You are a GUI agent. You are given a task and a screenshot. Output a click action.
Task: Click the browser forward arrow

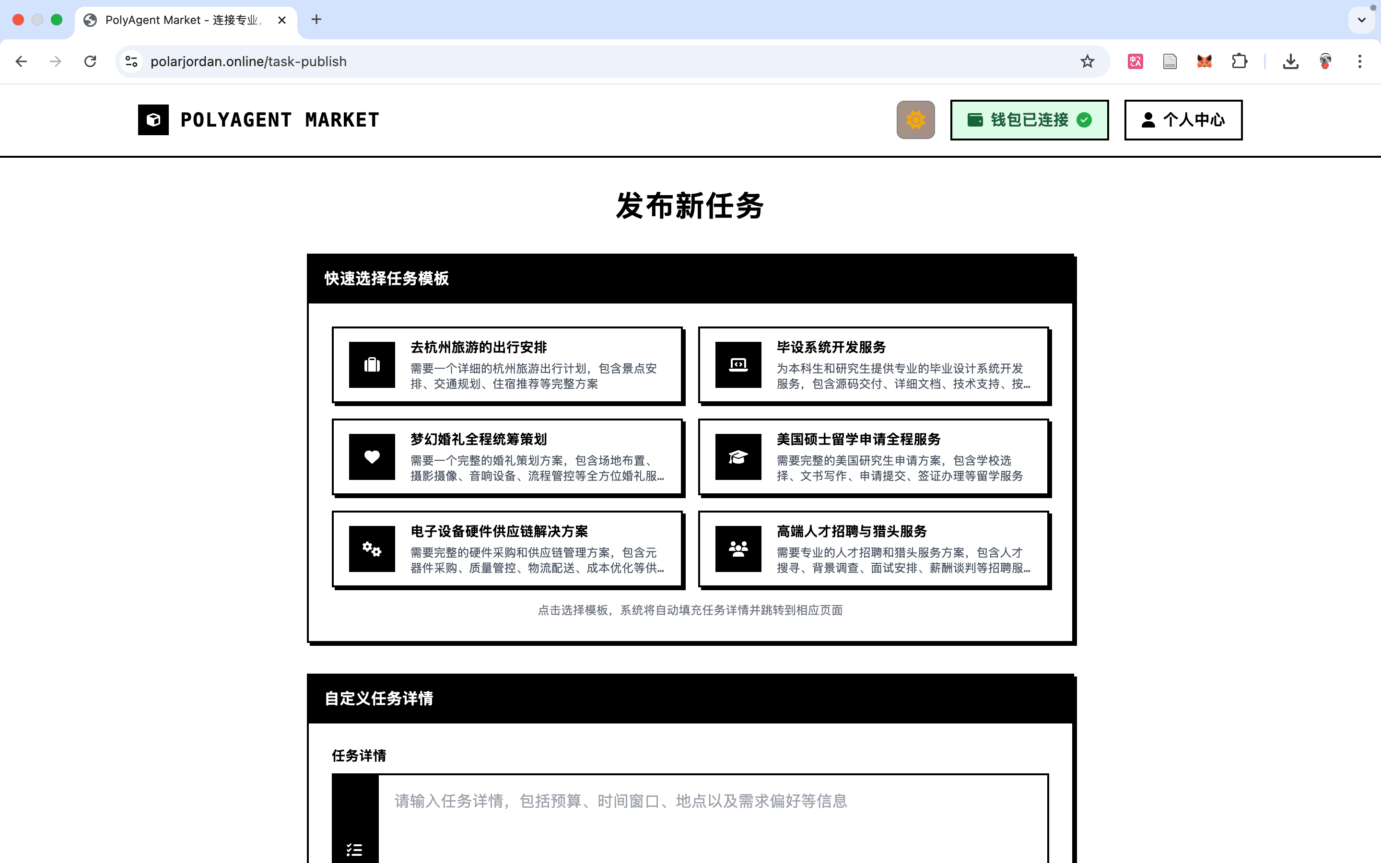55,61
